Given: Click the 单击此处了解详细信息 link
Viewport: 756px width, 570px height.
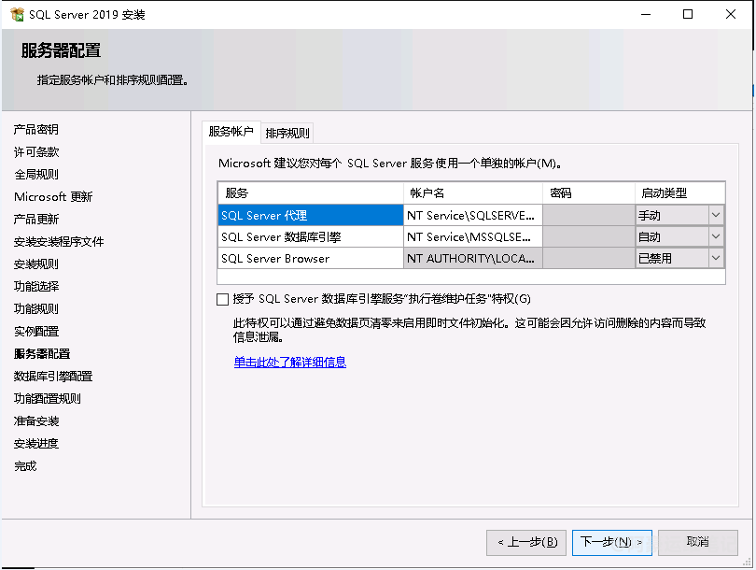Looking at the screenshot, I should click(289, 362).
